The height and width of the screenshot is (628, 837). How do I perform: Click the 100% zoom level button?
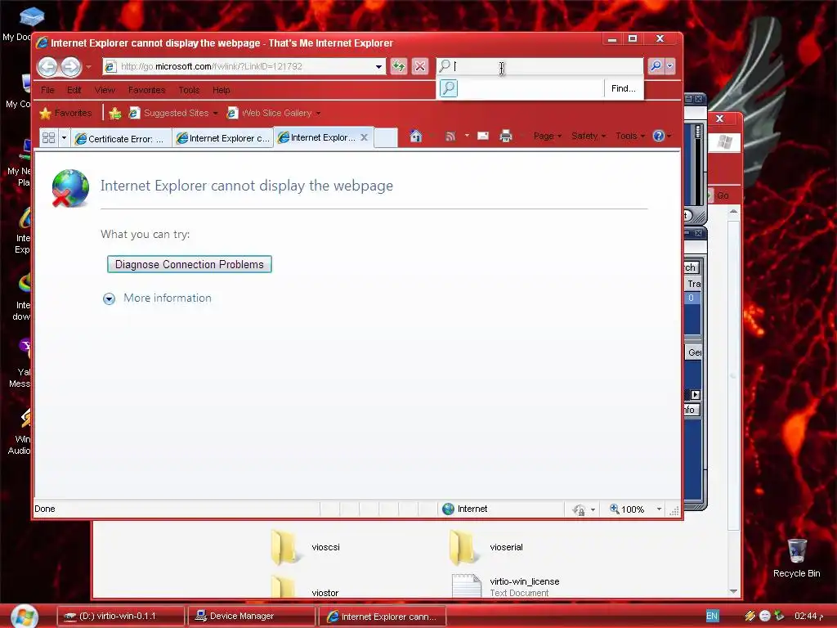point(627,509)
